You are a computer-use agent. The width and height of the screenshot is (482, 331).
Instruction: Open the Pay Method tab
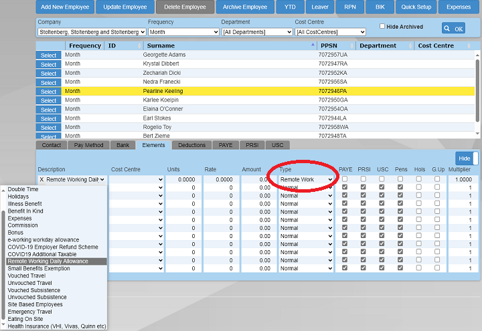click(x=88, y=145)
